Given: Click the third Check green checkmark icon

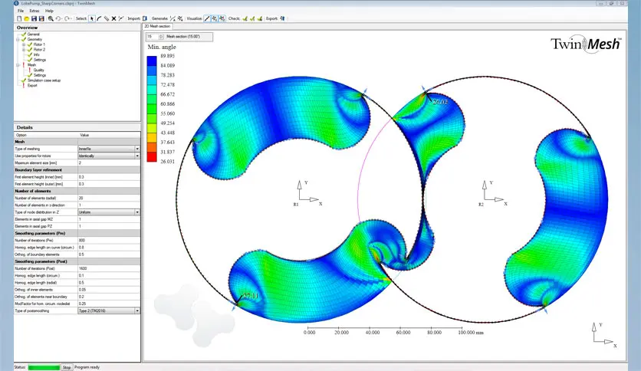Looking at the screenshot, I should [x=260, y=18].
